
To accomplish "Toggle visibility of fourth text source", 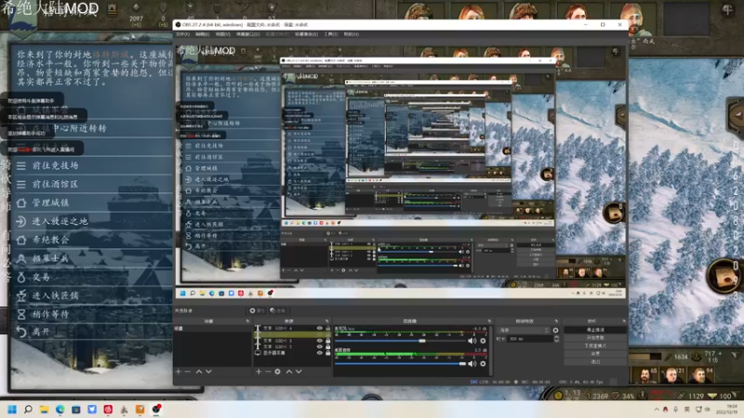I will pos(319,346).
